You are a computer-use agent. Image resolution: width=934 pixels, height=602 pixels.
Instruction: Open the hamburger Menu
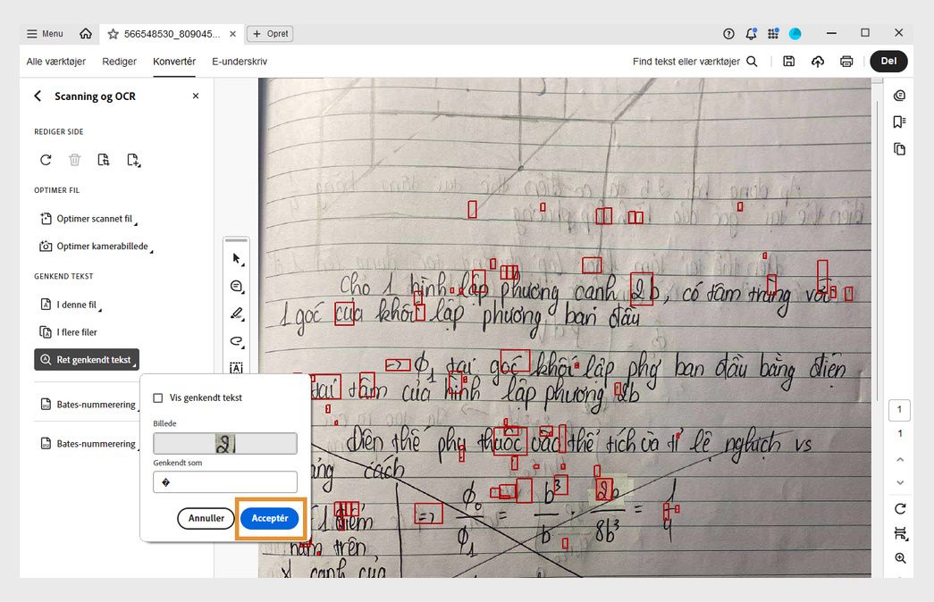(43, 33)
